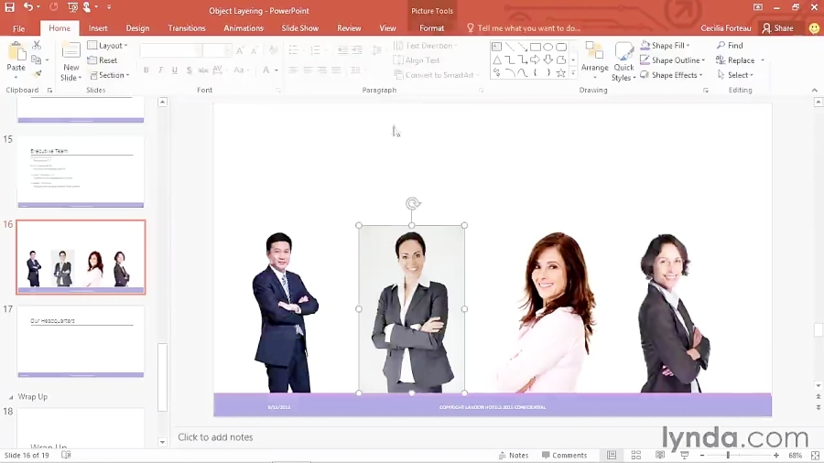Screen dimensions: 824x463
Task: Toggle Underline formatting
Action: [x=175, y=70]
